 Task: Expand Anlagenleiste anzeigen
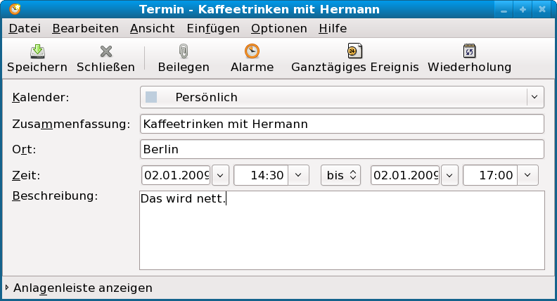(x=79, y=288)
